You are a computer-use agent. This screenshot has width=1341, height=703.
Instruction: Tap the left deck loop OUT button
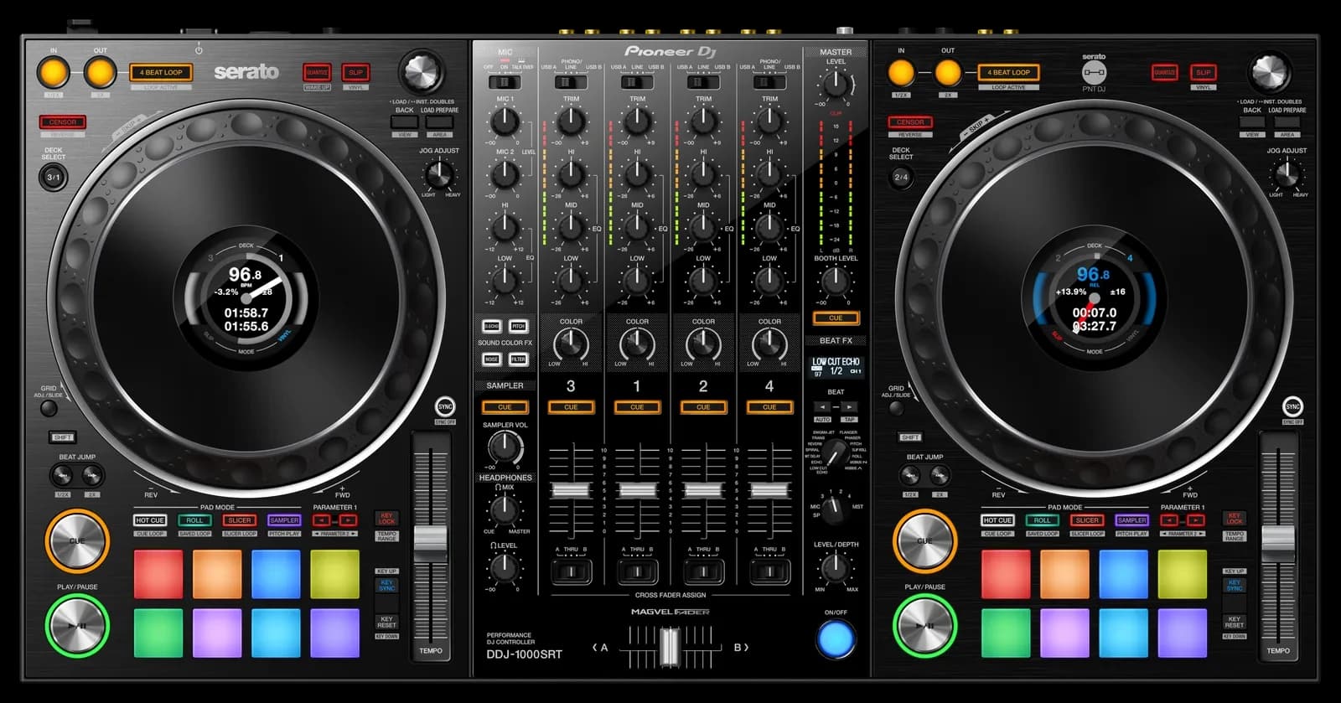(x=101, y=73)
